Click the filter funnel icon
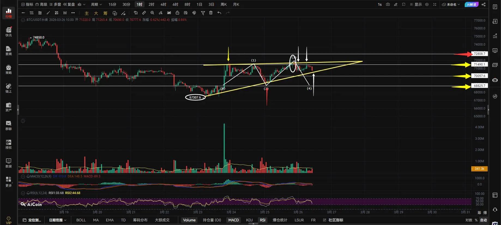The image size is (501, 225). pyautogui.click(x=203, y=13)
